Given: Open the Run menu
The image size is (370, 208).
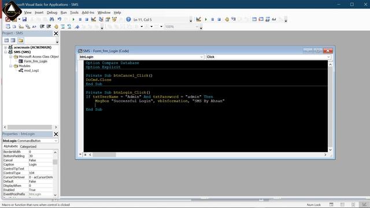Looking at the screenshot, I should point(64,13).
